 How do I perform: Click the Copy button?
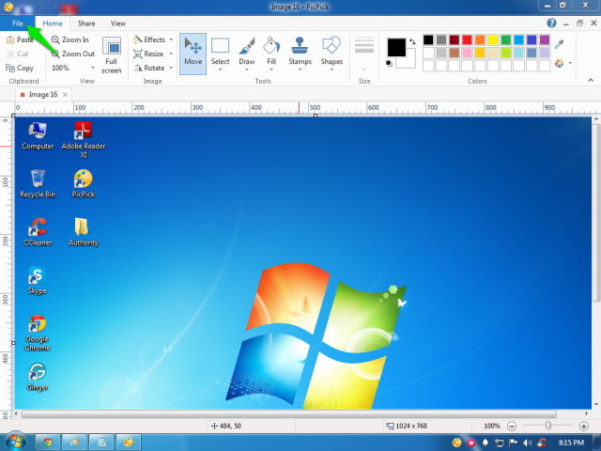20,68
